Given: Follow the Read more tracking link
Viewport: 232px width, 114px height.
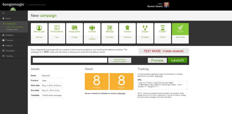Looking at the screenshot, I should click(x=159, y=76).
